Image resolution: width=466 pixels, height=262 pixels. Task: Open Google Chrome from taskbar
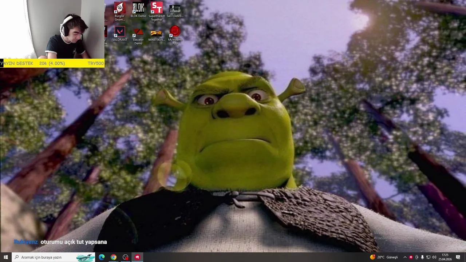point(114,257)
